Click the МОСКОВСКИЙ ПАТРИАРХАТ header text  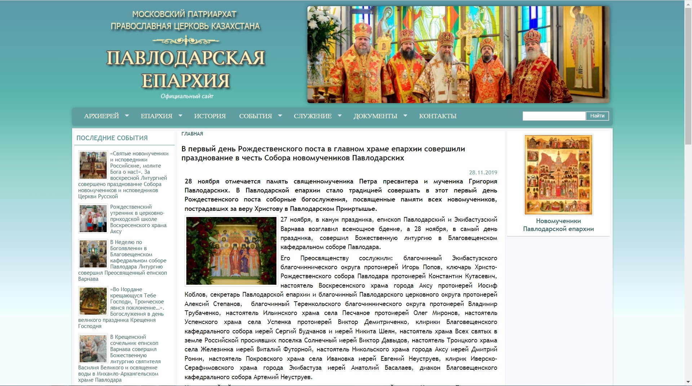(185, 14)
